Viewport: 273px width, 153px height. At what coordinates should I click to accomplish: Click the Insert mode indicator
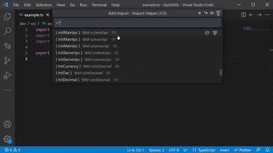pos(224,150)
